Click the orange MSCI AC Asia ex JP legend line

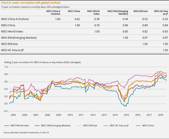click(106, 126)
